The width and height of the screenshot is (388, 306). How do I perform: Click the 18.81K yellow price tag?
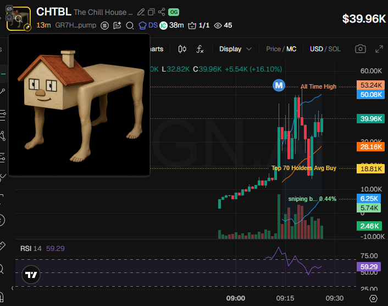[x=370, y=169]
